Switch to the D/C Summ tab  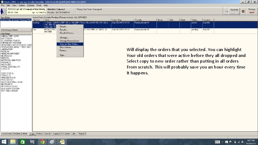pos(65,134)
